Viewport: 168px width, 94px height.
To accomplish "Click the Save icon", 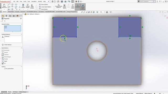I will 62,2.
